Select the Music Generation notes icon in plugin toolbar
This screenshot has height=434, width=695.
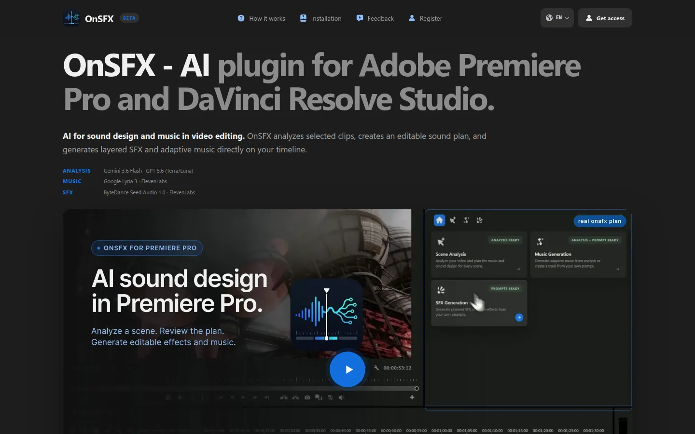(466, 220)
